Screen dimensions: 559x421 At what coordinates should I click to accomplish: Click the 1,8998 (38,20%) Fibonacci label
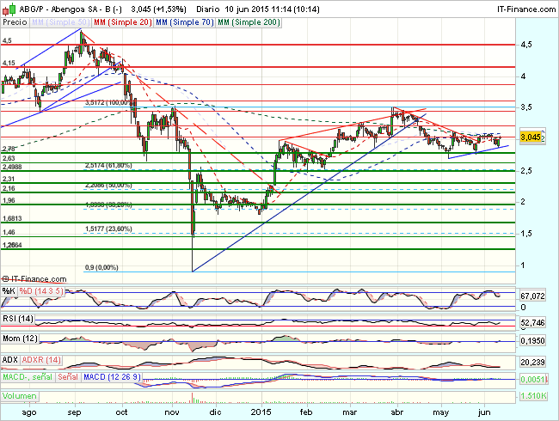pos(108,205)
